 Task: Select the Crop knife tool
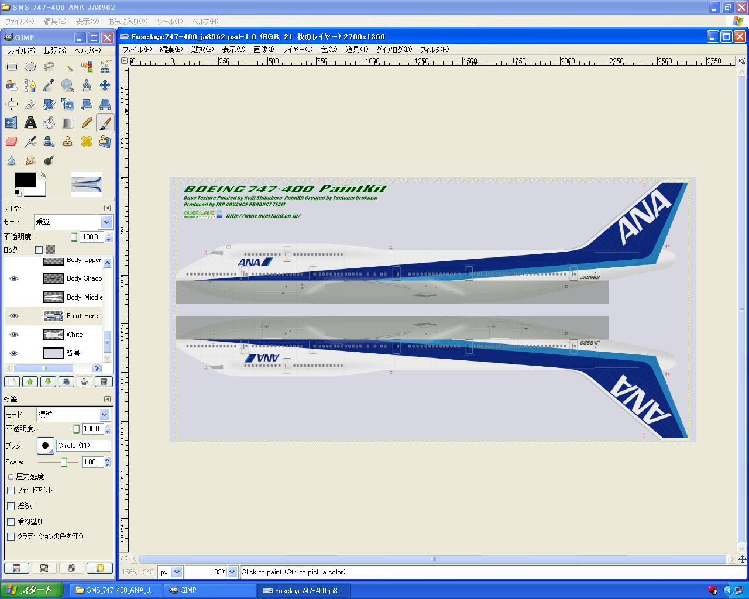(30, 104)
